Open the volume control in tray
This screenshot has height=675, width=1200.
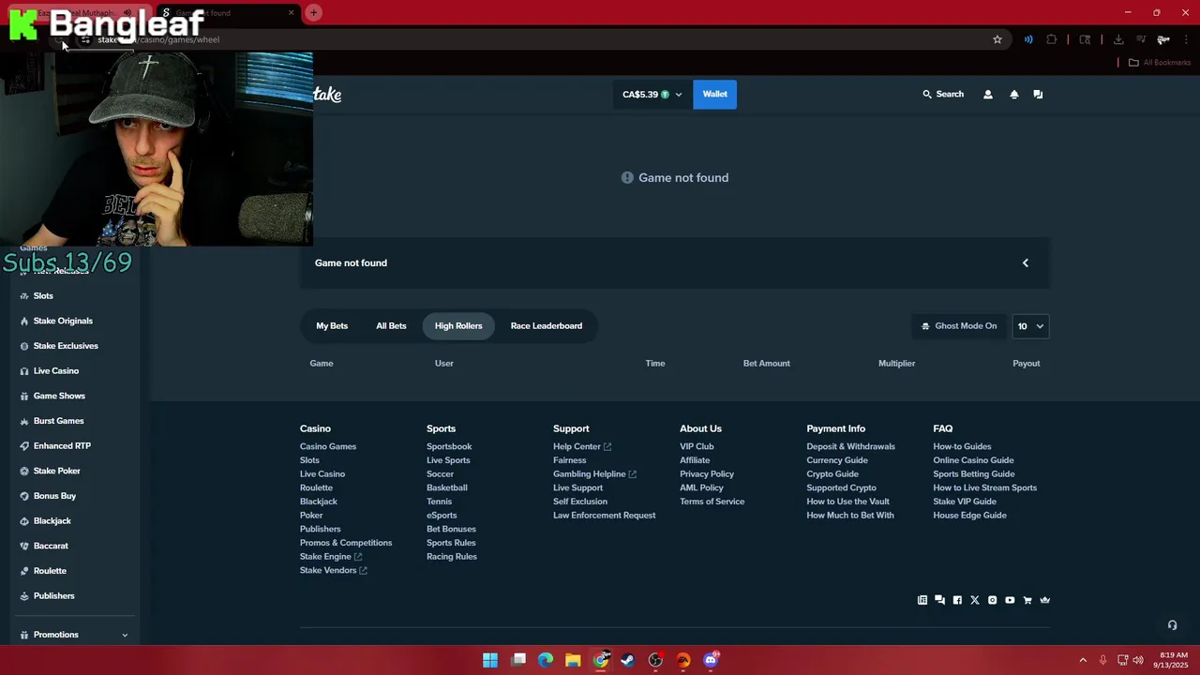(1138, 660)
